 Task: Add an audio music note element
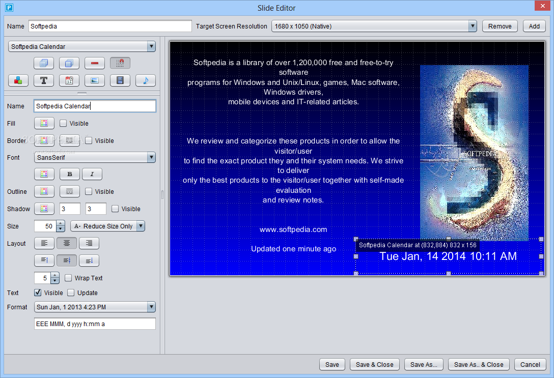coord(146,80)
